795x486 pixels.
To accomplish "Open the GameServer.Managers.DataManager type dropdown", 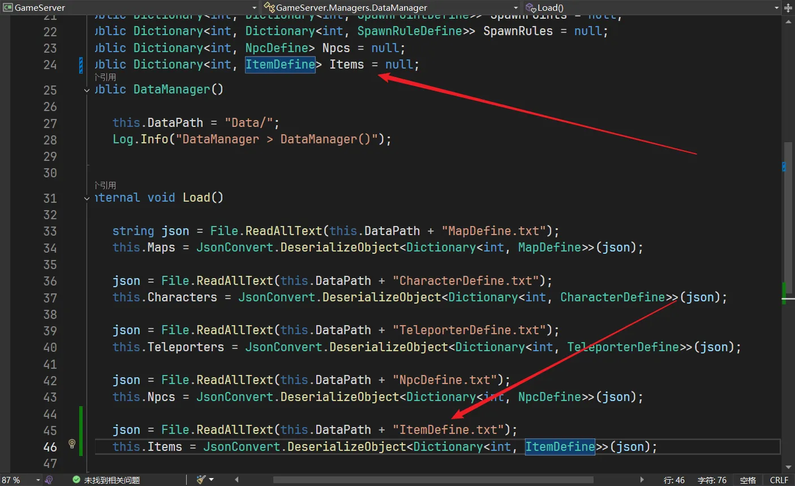I will (x=515, y=7).
